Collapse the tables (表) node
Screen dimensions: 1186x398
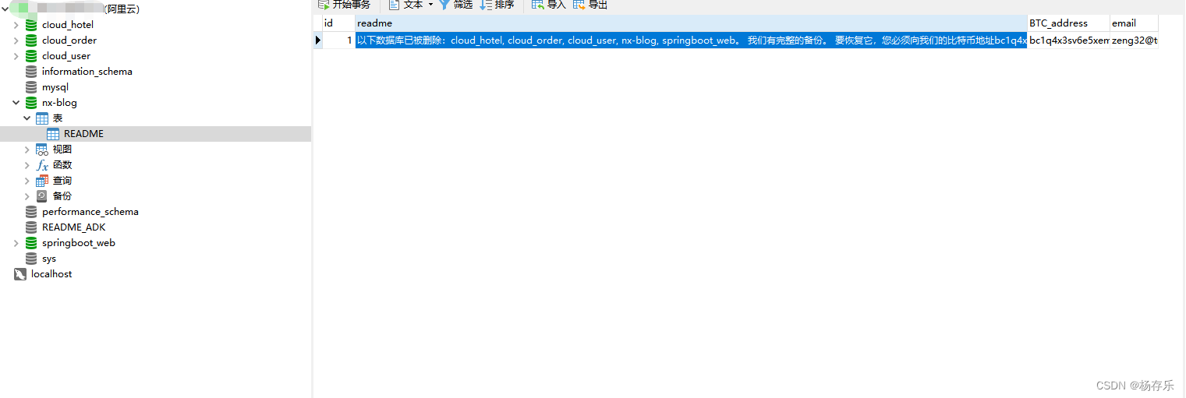(x=27, y=118)
